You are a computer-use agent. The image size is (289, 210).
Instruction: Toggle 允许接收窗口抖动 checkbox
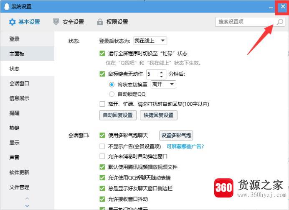(102, 199)
